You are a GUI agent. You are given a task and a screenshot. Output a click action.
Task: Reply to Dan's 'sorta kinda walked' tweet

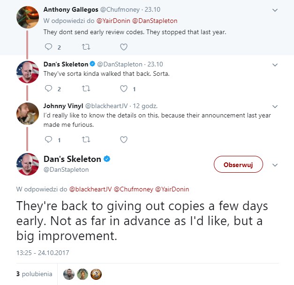click(49, 88)
